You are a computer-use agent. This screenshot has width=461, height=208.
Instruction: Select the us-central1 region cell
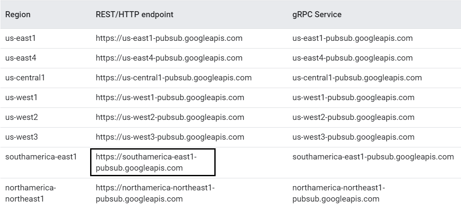25,78
